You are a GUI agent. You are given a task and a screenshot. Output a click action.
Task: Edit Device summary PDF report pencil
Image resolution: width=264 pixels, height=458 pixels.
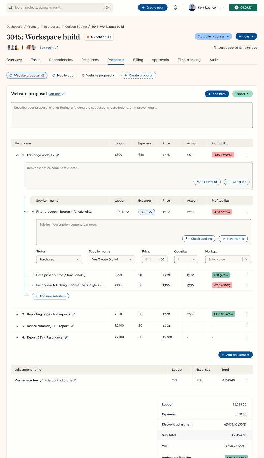click(x=72, y=326)
